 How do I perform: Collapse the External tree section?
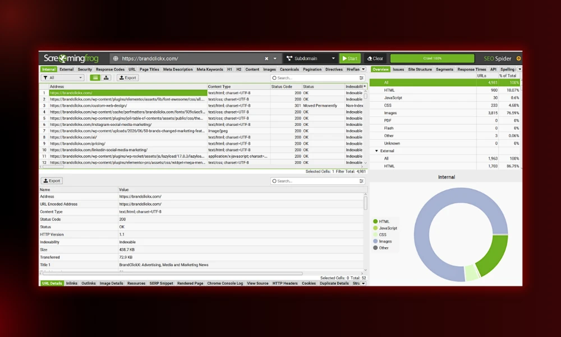tap(376, 151)
